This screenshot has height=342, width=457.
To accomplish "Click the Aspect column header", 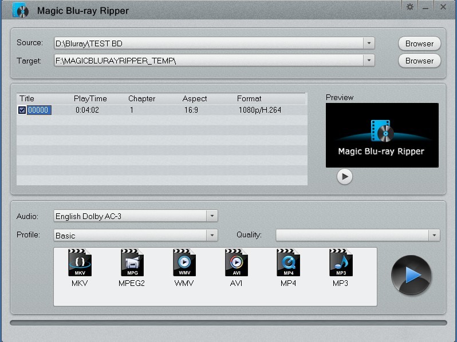I will (x=195, y=98).
